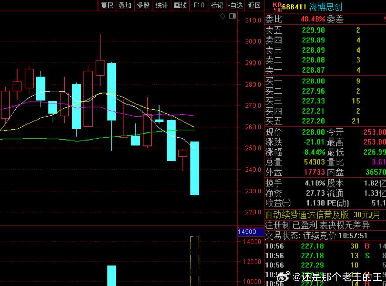Open the 自动续费通达信普及版 promotion link
This screenshot has width=386, height=286.
pos(323,214)
